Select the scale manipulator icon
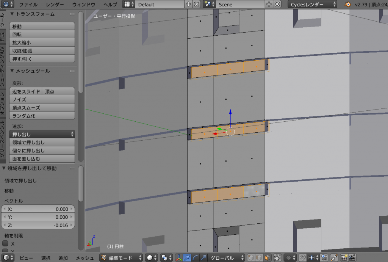This screenshot has height=262, width=388. pos(204,258)
